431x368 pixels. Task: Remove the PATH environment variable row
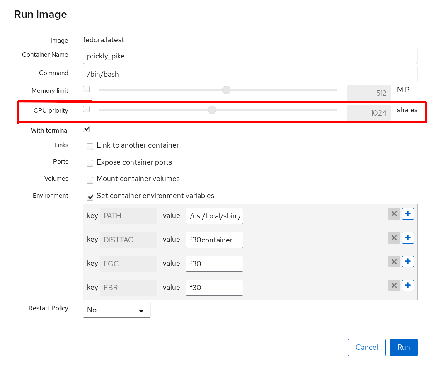pos(394,214)
